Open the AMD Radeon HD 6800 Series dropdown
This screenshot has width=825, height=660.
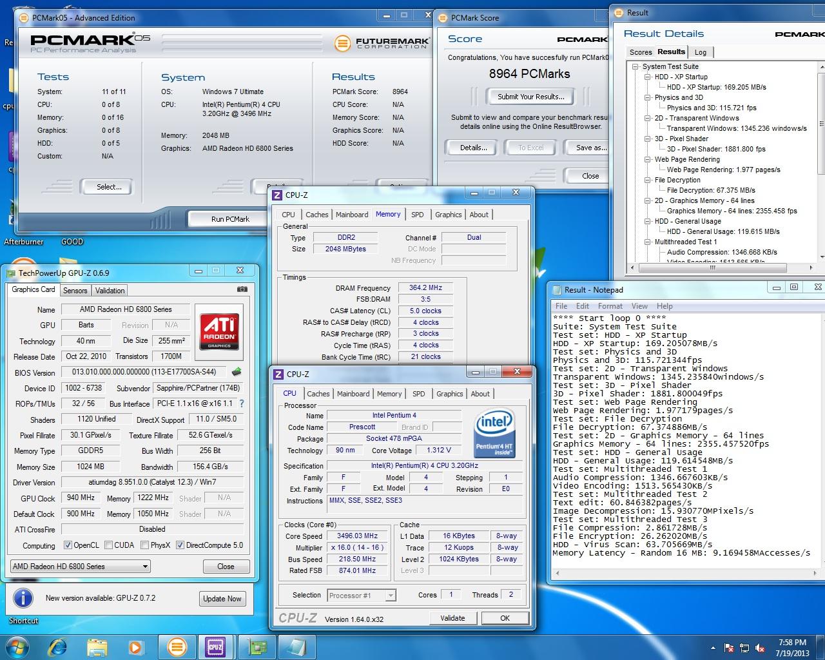click(81, 567)
